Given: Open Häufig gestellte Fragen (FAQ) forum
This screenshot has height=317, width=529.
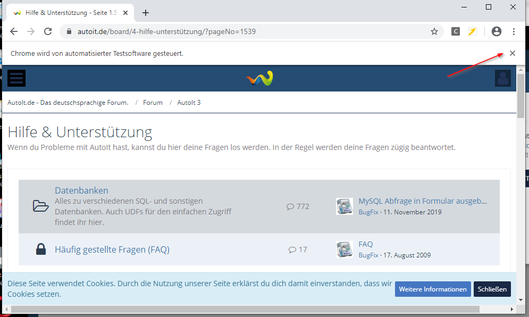Looking at the screenshot, I should (x=112, y=249).
